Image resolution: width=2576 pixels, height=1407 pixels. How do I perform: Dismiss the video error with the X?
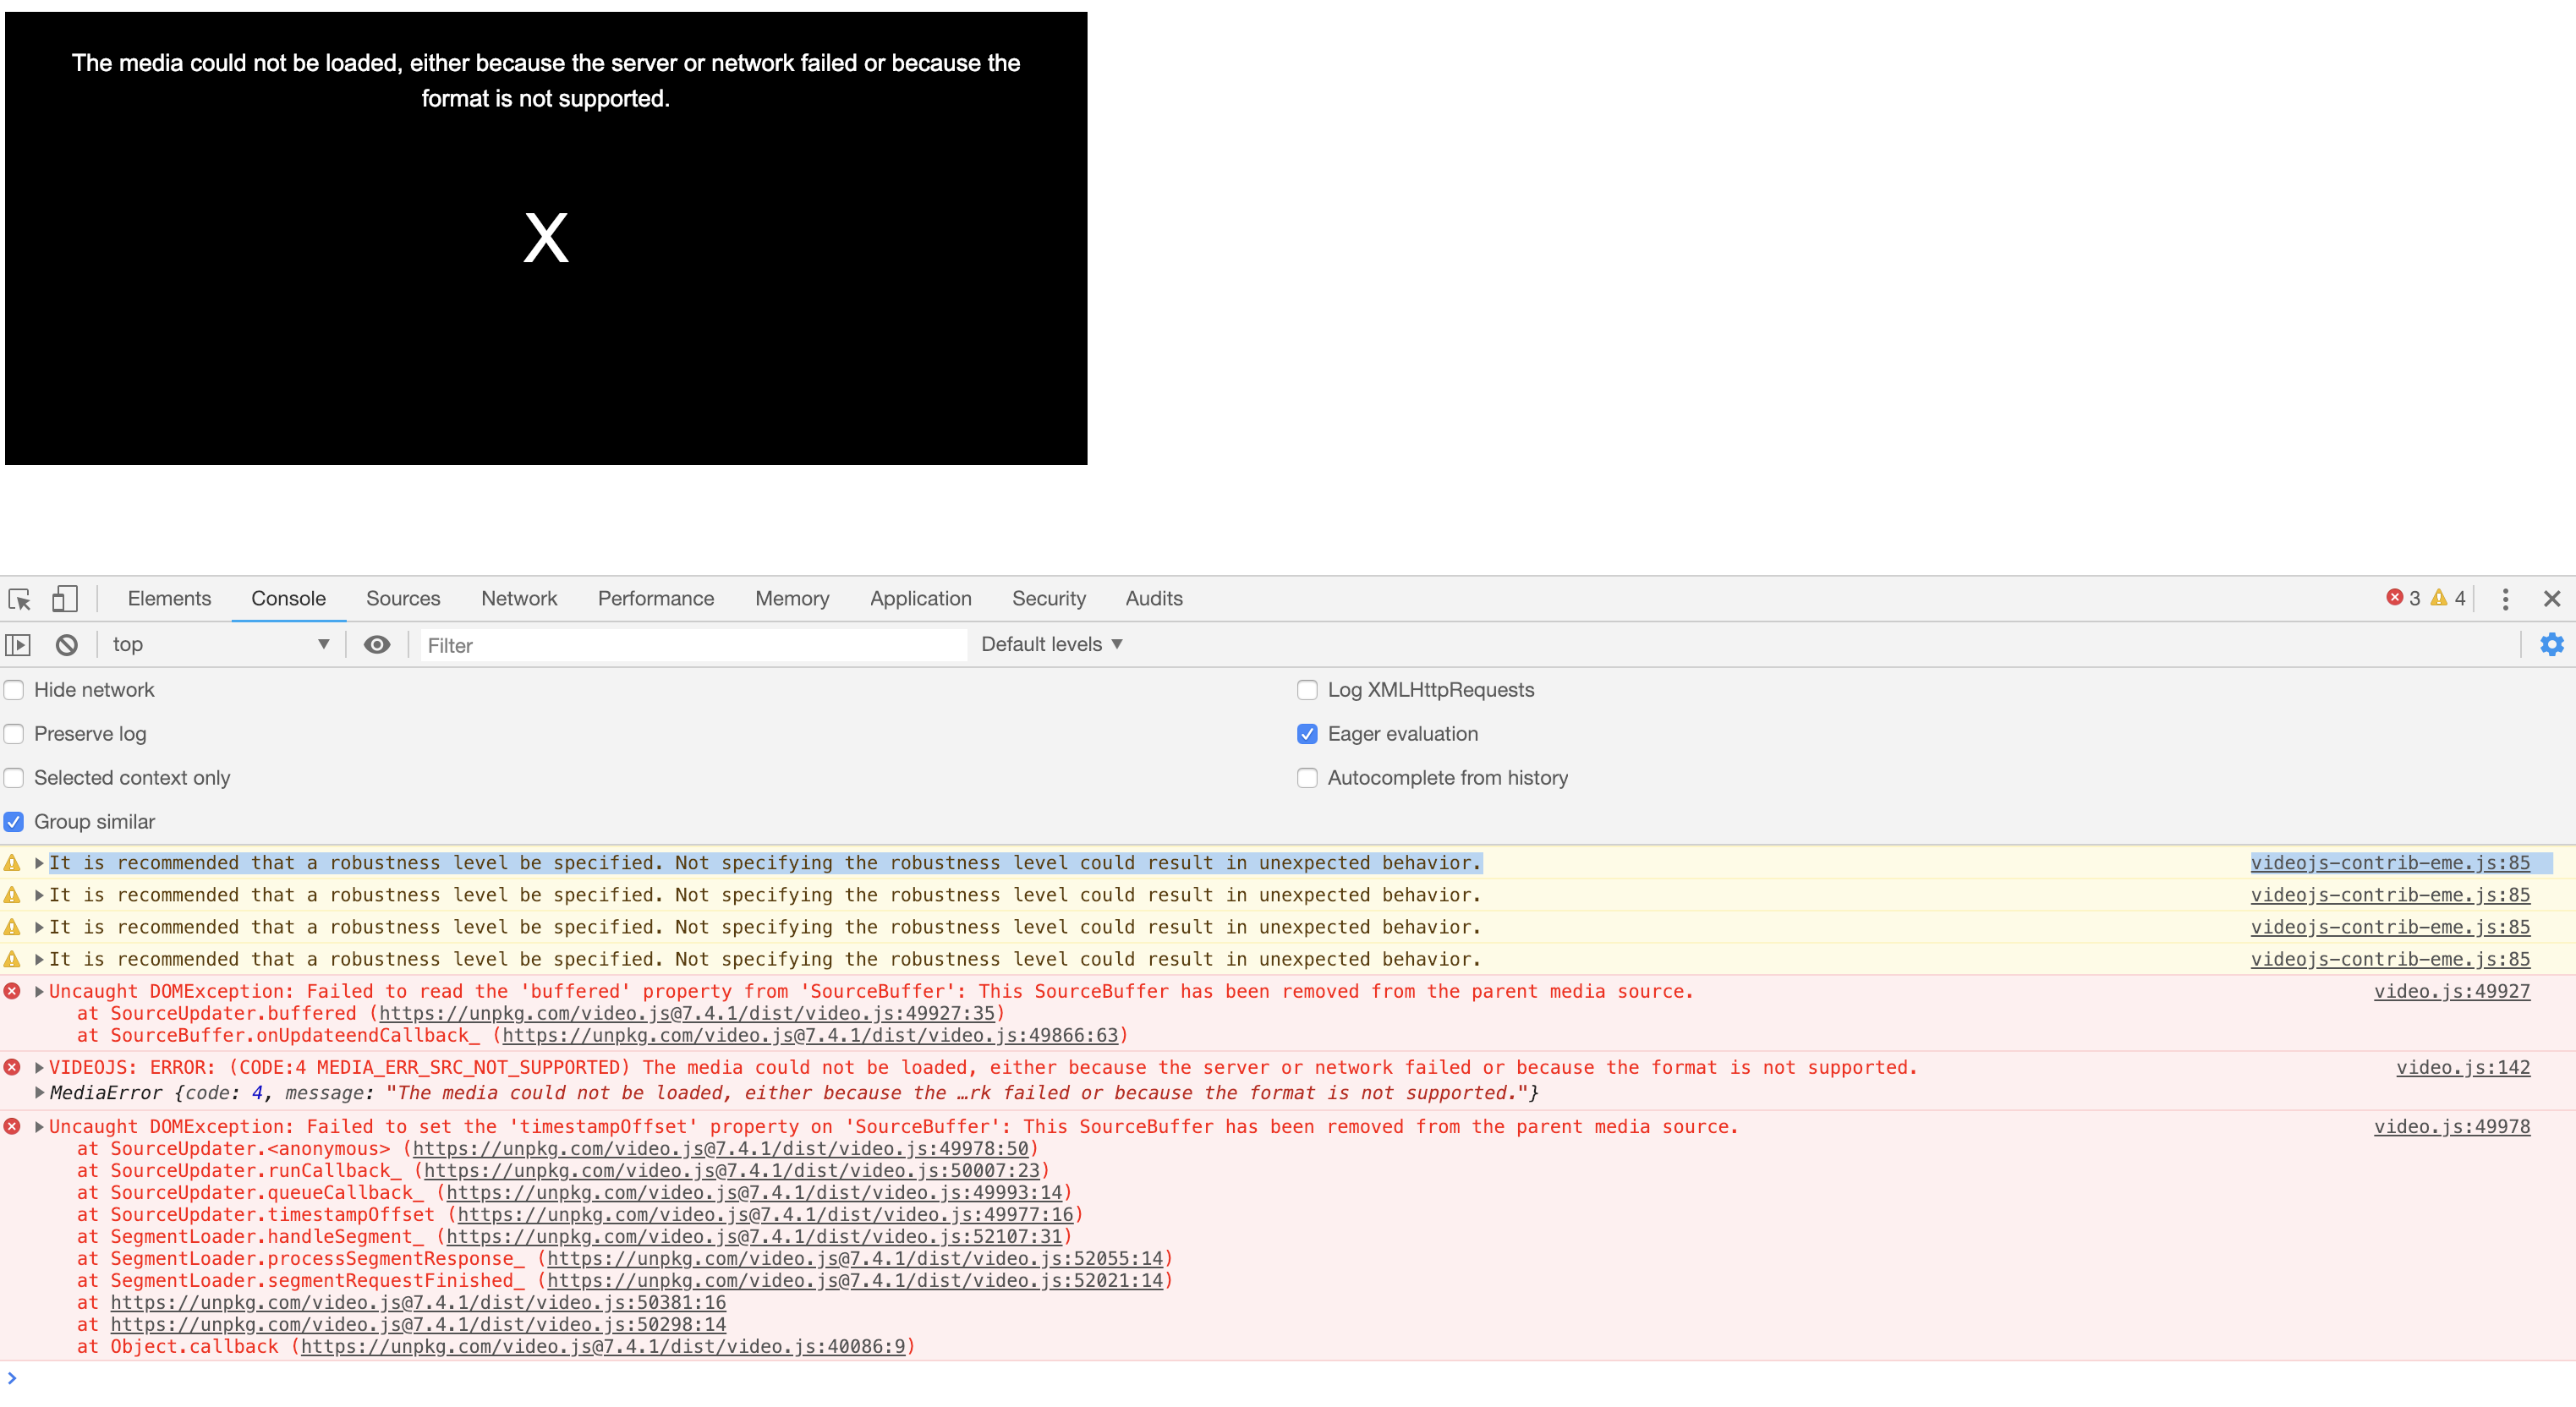(546, 238)
